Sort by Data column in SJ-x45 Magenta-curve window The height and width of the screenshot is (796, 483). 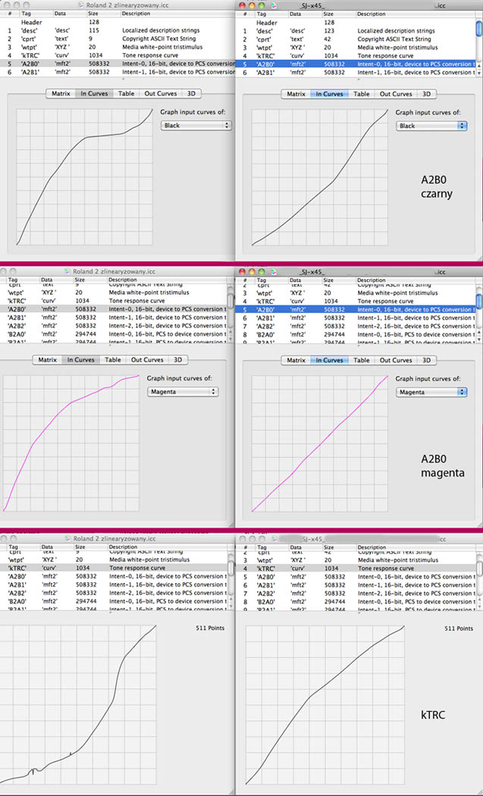(x=306, y=280)
